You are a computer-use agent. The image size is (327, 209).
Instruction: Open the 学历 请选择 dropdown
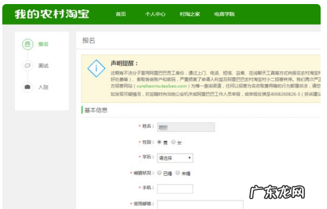tap(175, 158)
